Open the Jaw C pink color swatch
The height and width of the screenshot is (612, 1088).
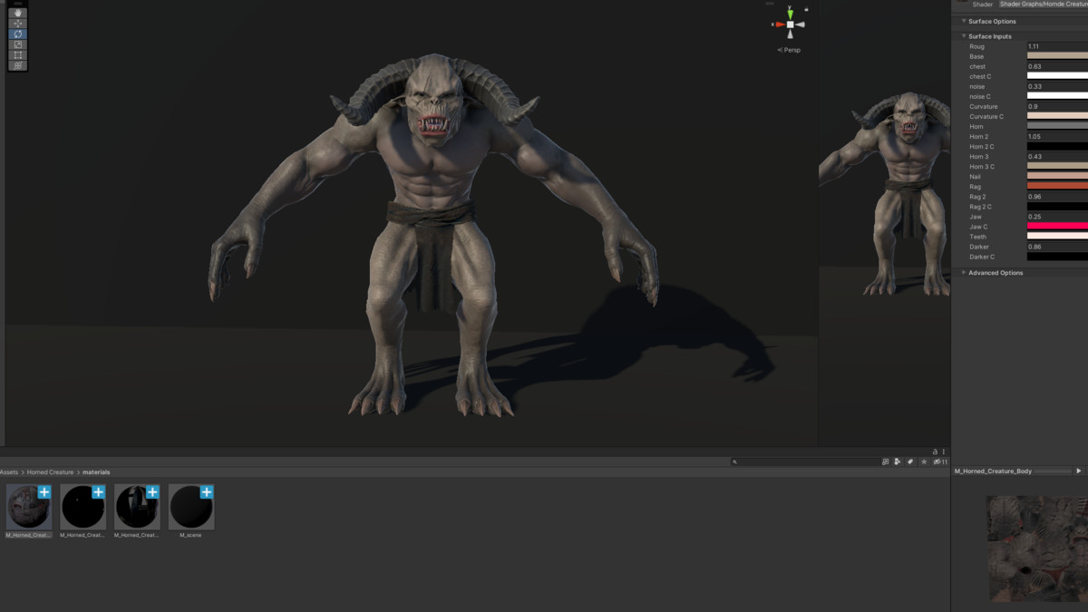pyautogui.click(x=1057, y=226)
